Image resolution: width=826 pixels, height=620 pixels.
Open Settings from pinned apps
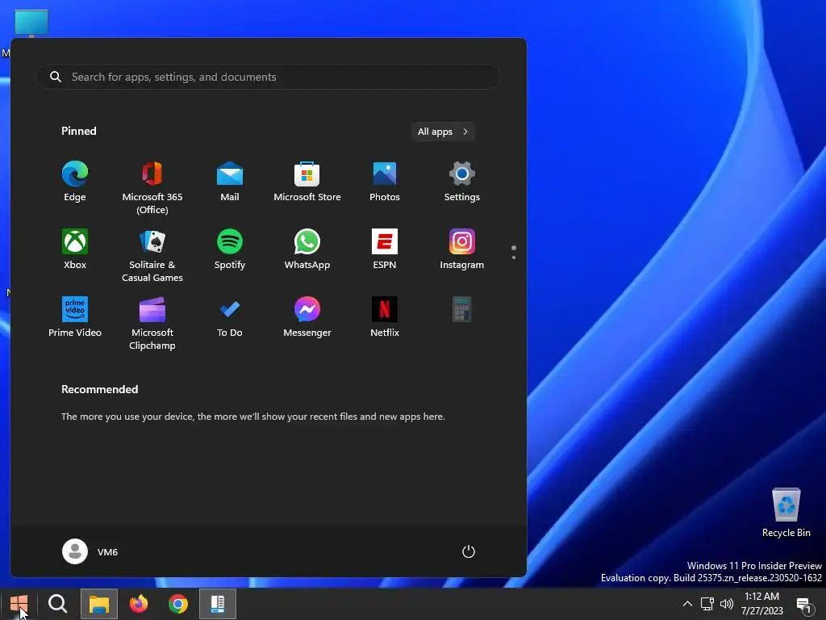tap(462, 182)
